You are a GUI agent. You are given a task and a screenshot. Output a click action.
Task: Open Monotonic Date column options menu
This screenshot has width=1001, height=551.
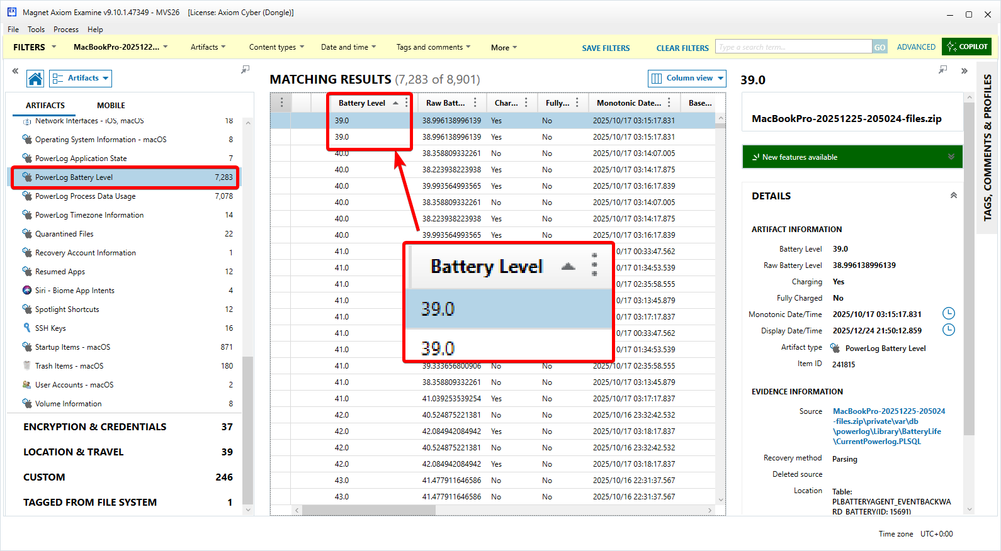tap(669, 103)
